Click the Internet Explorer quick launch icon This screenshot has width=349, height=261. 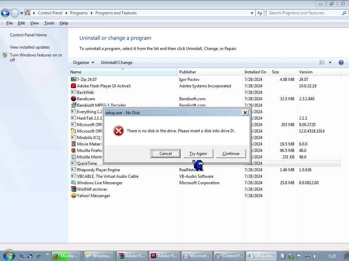pyautogui.click(x=38, y=256)
